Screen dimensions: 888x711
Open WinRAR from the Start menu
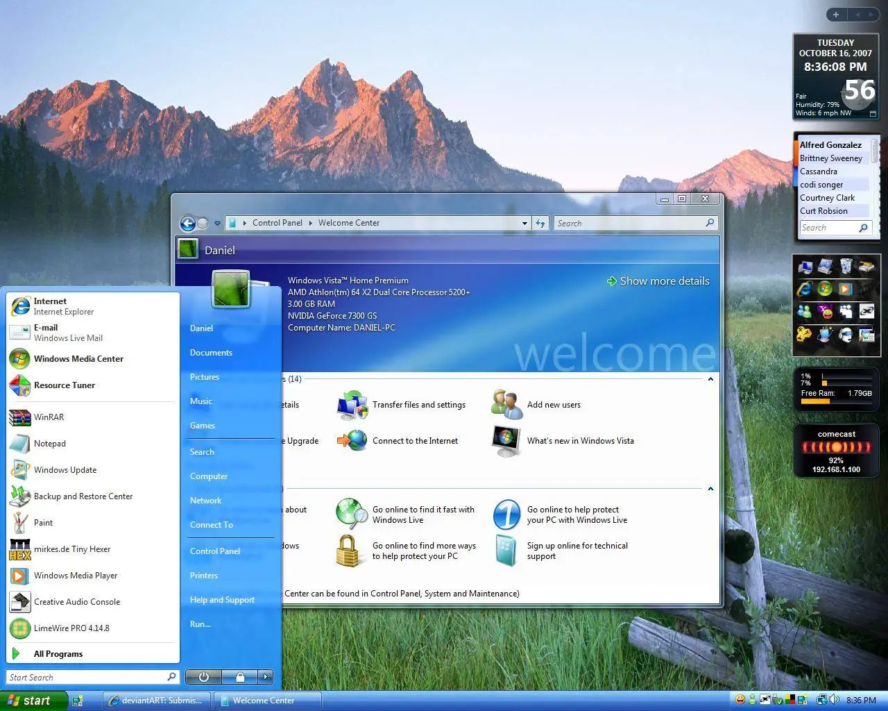tap(93, 417)
